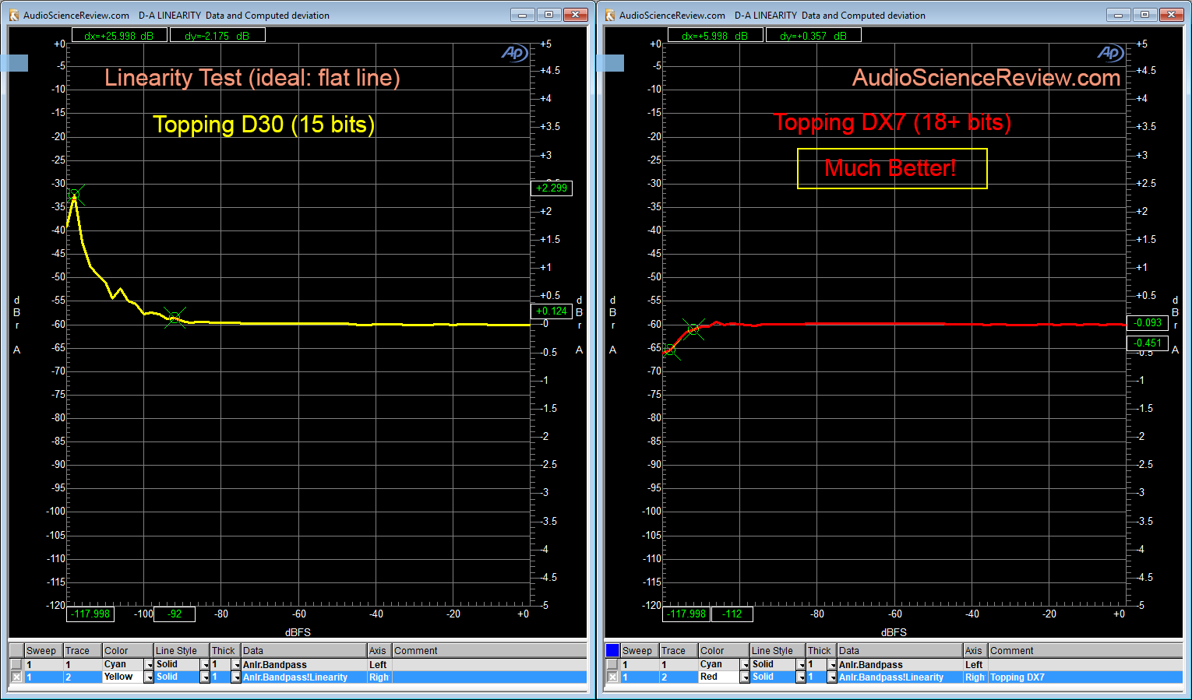
Task: Click the -117.998 cursor value under the left graph
Action: [91, 614]
